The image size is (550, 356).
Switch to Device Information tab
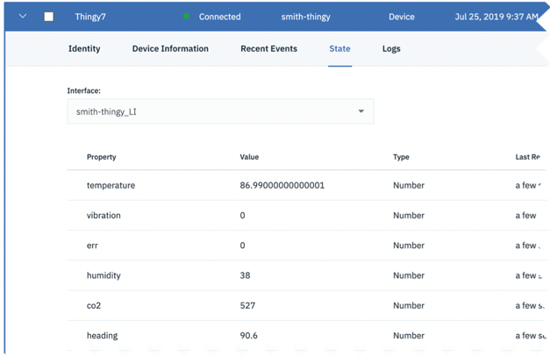pos(170,49)
